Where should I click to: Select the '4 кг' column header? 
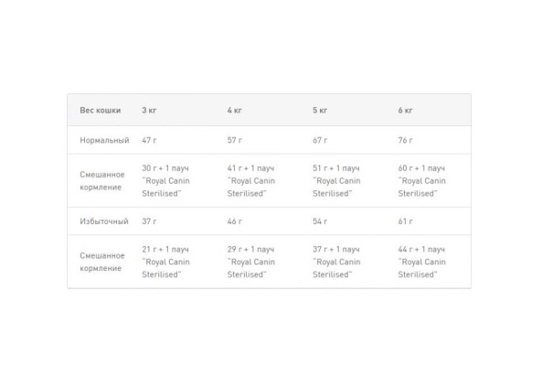point(234,111)
